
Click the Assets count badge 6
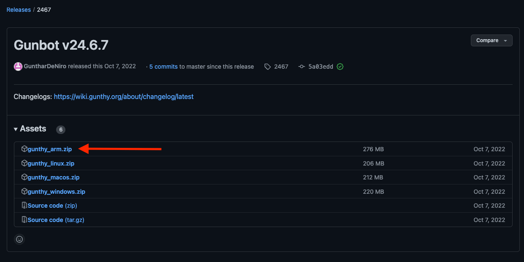point(61,130)
